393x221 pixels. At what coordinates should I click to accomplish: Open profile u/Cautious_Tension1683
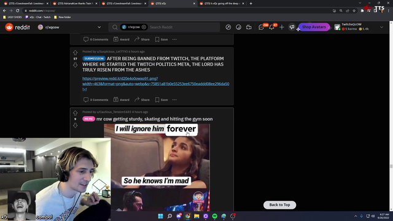114,112
